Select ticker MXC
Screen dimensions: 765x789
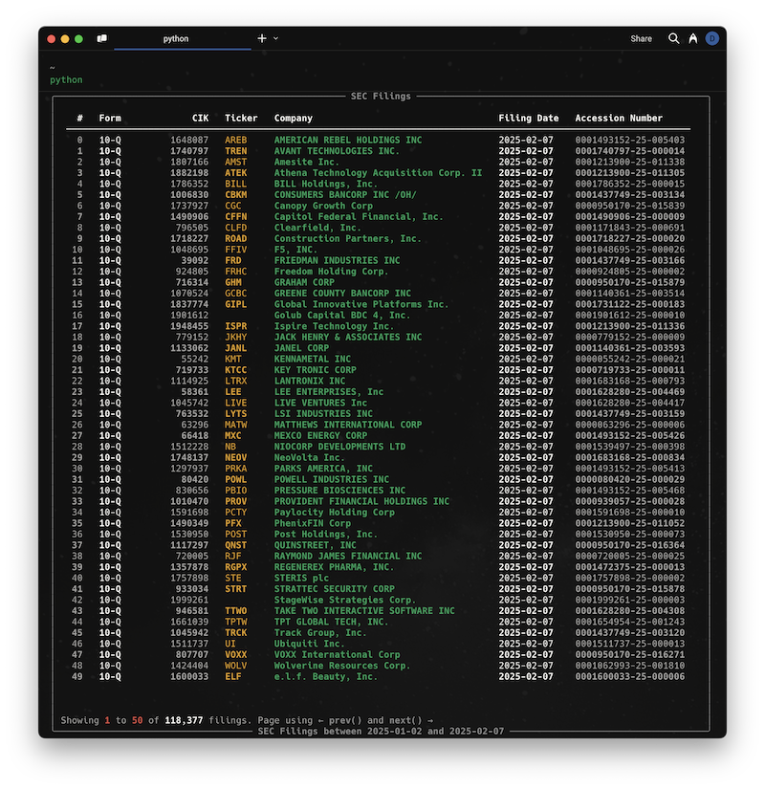coord(233,435)
